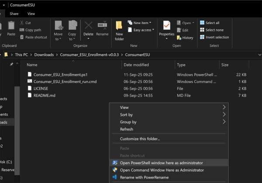Click the Copy to icon
The height and width of the screenshot is (183, 262).
(72, 25)
